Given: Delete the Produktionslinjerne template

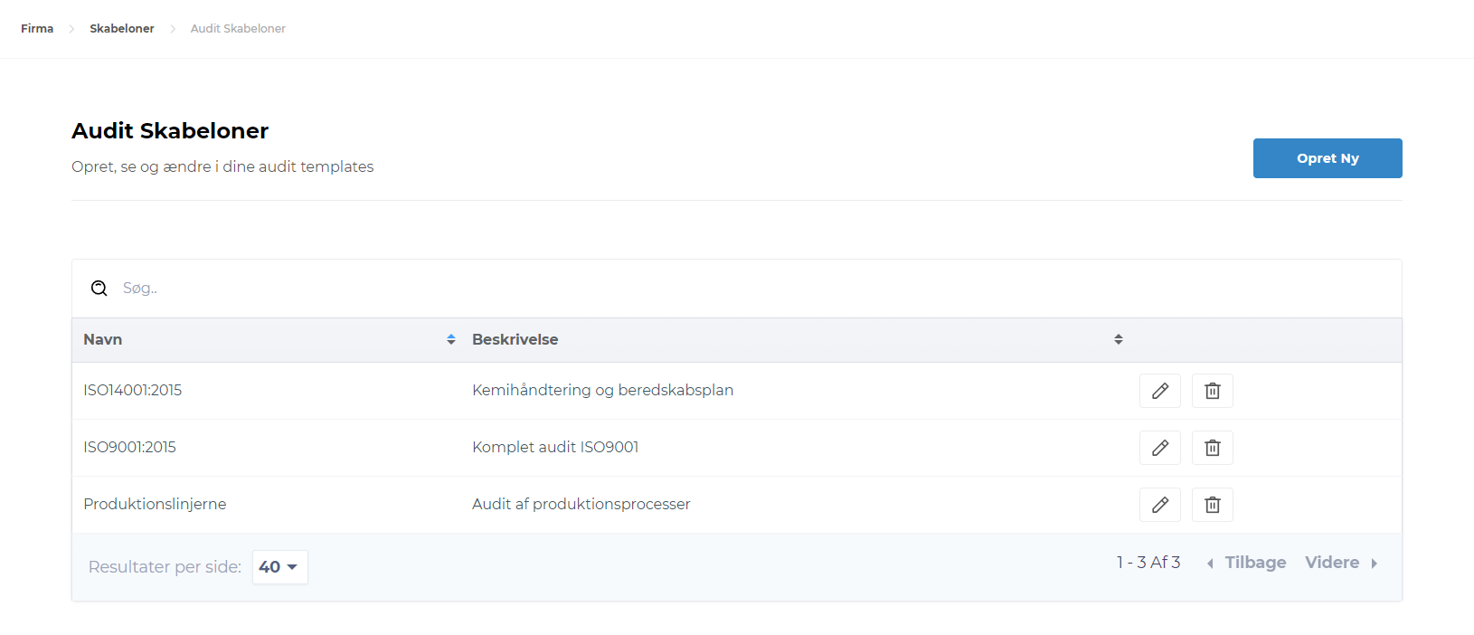Looking at the screenshot, I should (x=1213, y=505).
